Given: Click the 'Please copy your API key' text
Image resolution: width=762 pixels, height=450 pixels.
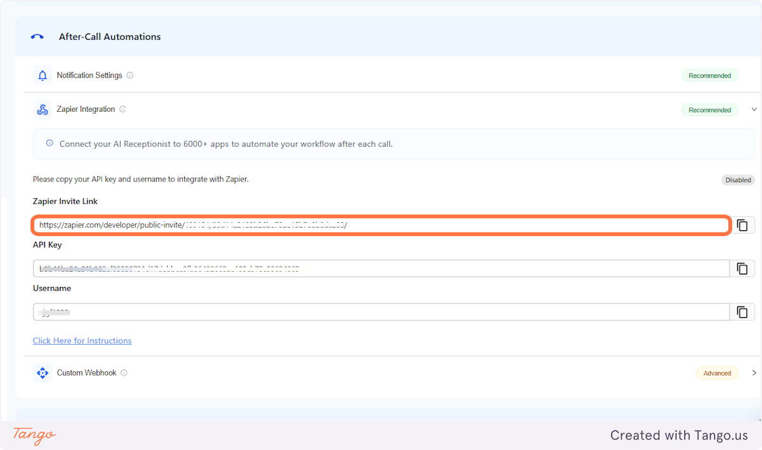Looking at the screenshot, I should tap(140, 180).
